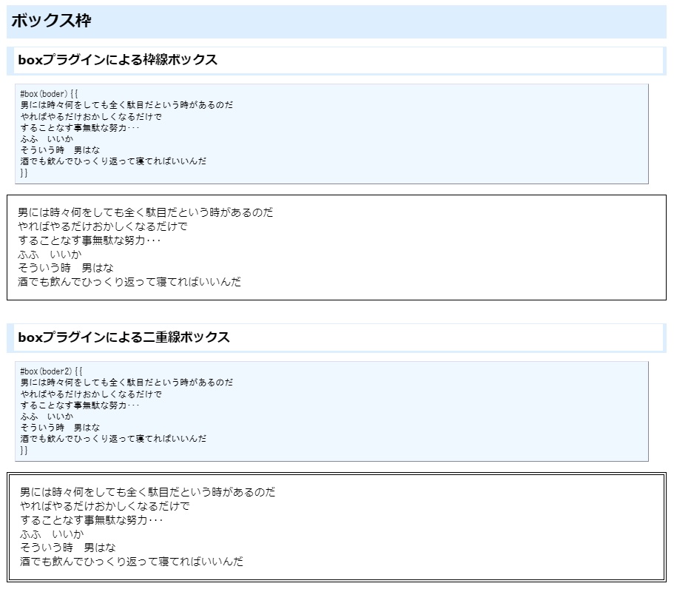This screenshot has width=674, height=589.
Task: Click the text ふふ　いいか in the first box
Action: click(52, 255)
